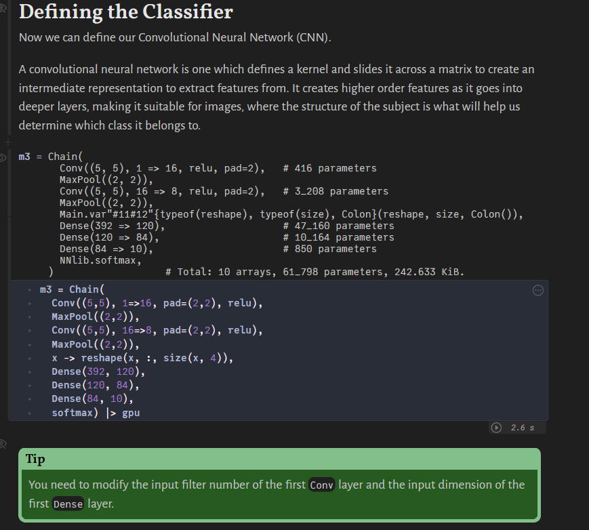The width and height of the screenshot is (589, 530).
Task: Click the gpu token after the pipe operator
Action: point(130,412)
